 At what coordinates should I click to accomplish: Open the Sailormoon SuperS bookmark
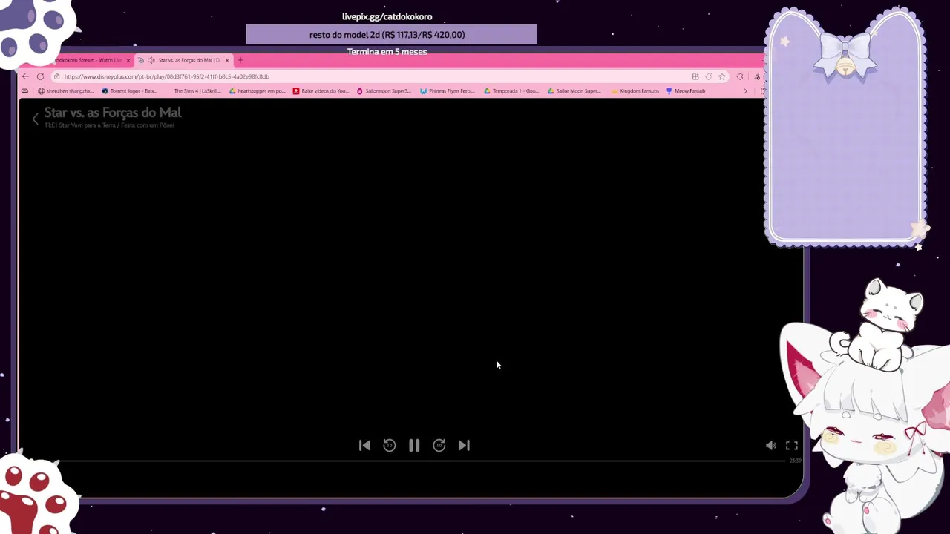pos(384,91)
